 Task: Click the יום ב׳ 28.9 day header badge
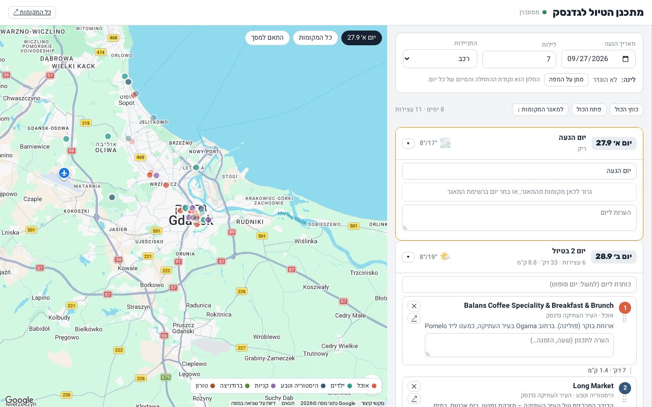click(x=614, y=256)
